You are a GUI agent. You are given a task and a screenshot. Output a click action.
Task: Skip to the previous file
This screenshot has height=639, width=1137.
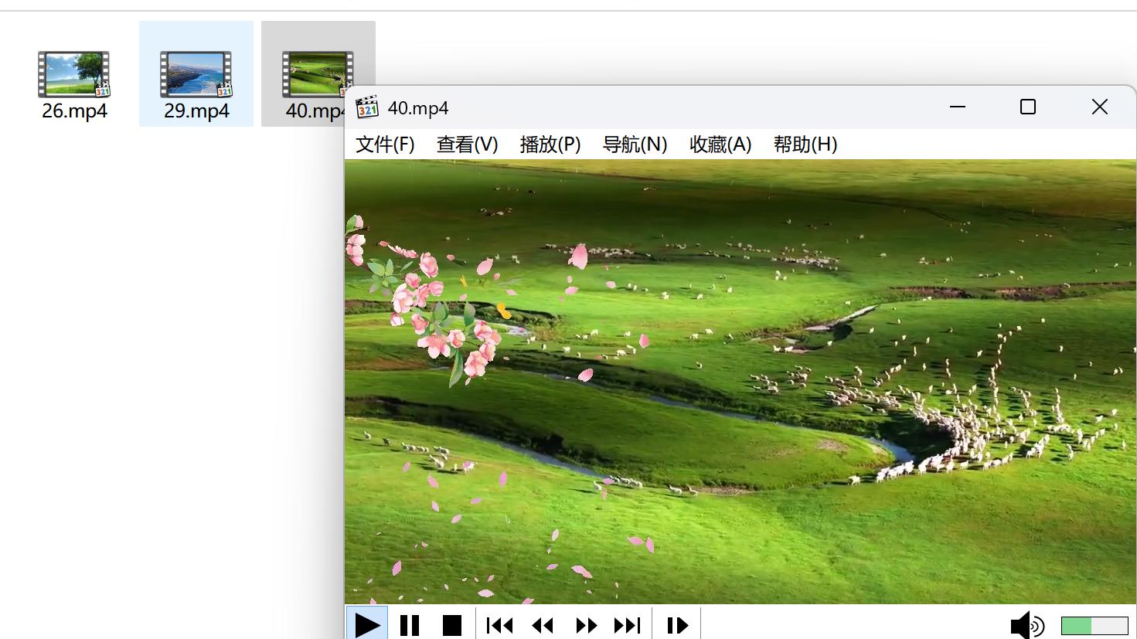[499, 624]
